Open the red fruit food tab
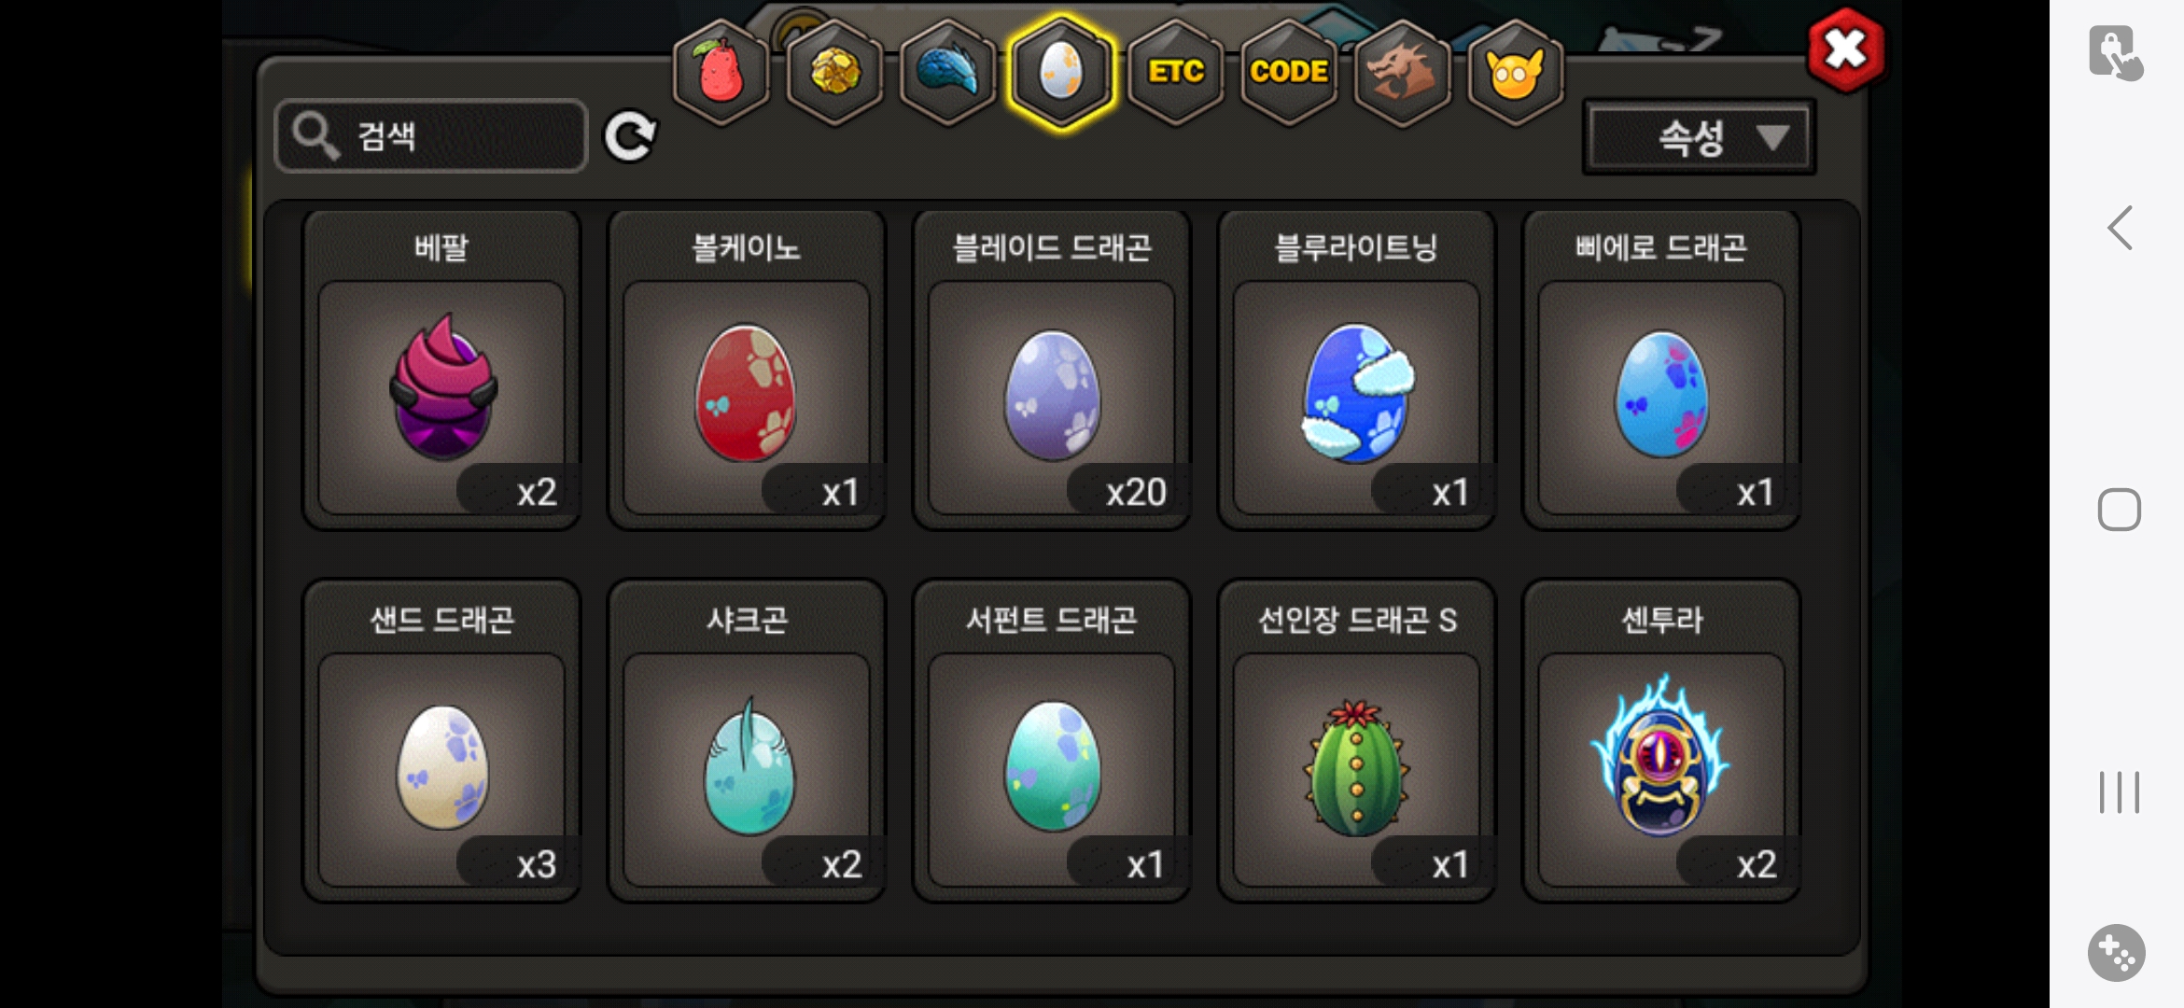This screenshot has width=2184, height=1008. (x=721, y=72)
